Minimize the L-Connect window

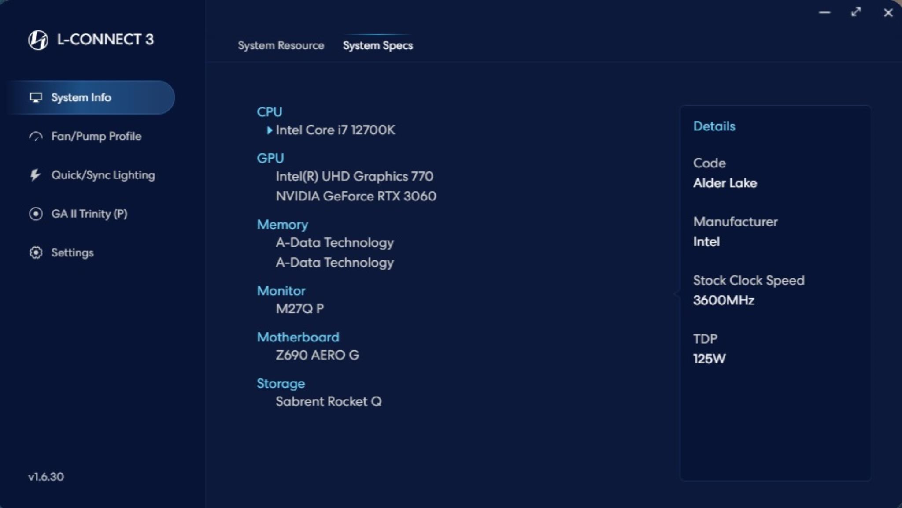click(824, 12)
